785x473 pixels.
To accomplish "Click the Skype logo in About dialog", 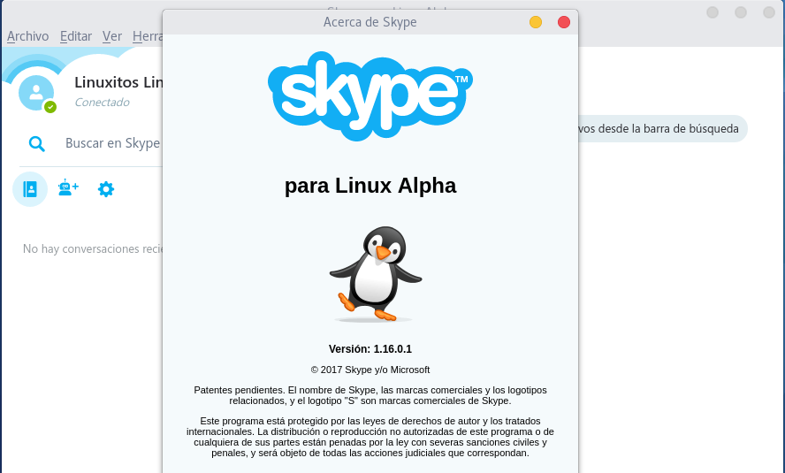I will click(370, 96).
